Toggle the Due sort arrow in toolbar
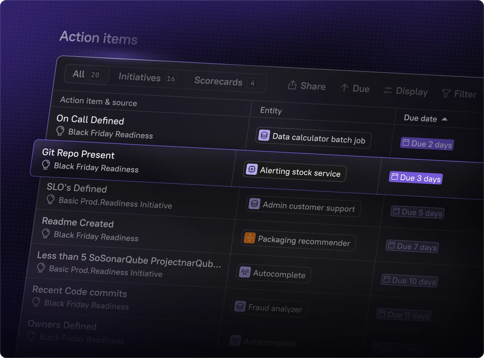This screenshot has width=484, height=358. point(345,88)
